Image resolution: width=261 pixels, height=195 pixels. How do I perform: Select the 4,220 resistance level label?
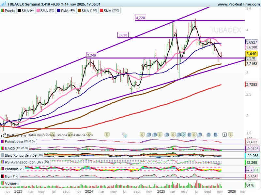click(140, 18)
